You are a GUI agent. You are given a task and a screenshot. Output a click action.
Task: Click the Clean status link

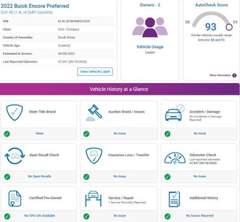[40, 134]
